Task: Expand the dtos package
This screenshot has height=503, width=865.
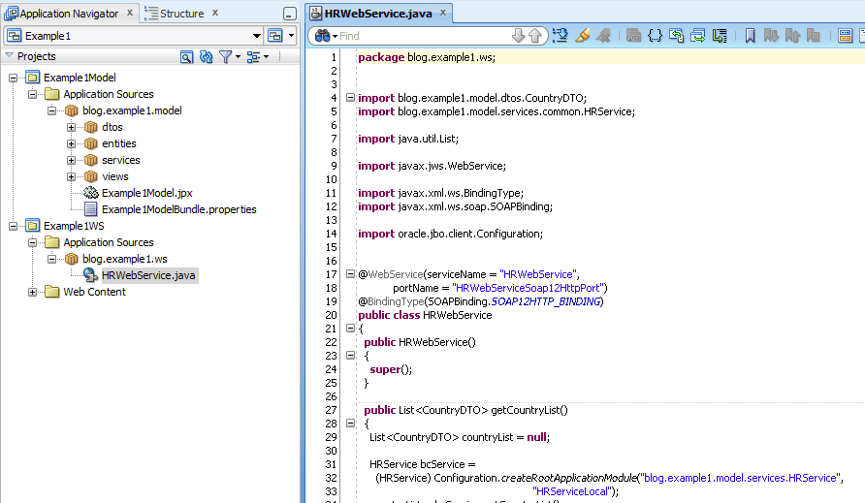Action: [x=71, y=127]
